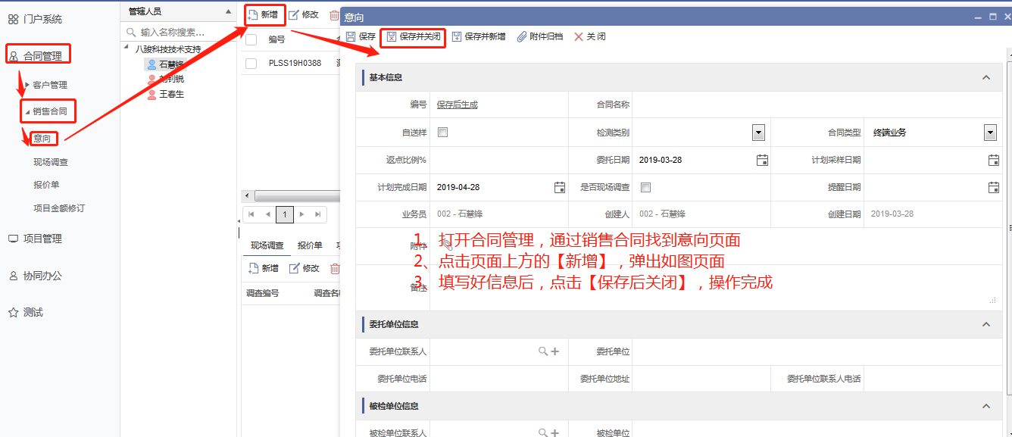The width and height of the screenshot is (1012, 437).
Task: Click plus icon to add 被检单位联系人
Action: (554, 432)
